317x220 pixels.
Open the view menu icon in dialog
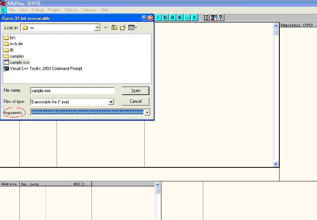point(132,27)
